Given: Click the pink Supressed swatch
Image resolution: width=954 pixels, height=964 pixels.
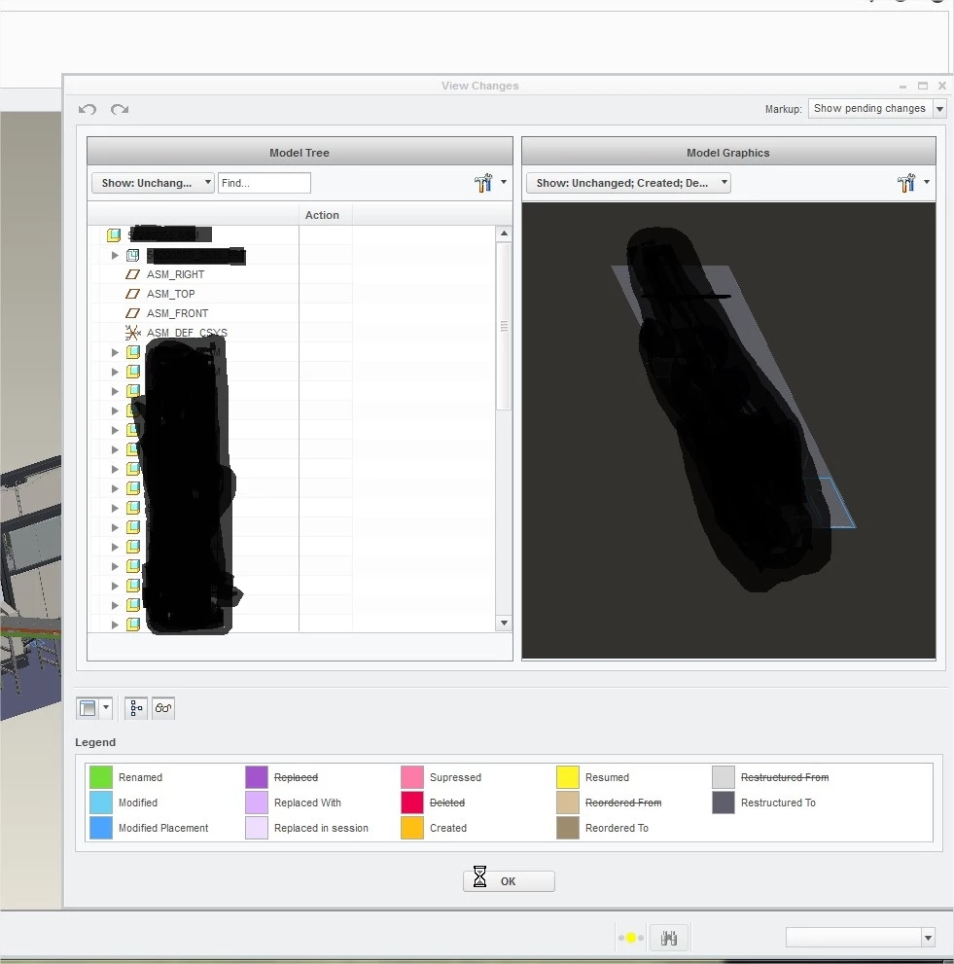Looking at the screenshot, I should point(411,777).
